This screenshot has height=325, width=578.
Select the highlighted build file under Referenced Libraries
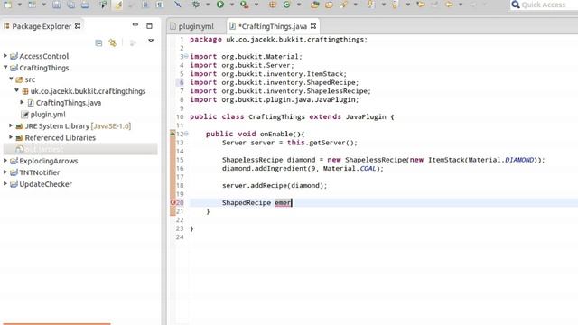[x=80, y=149]
